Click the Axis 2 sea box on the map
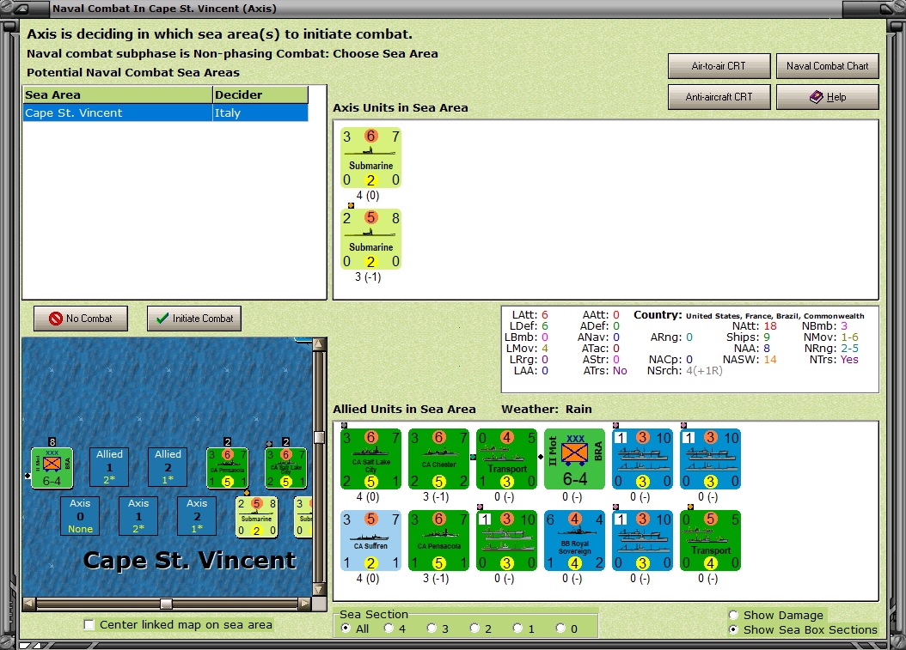 pyautogui.click(x=197, y=516)
